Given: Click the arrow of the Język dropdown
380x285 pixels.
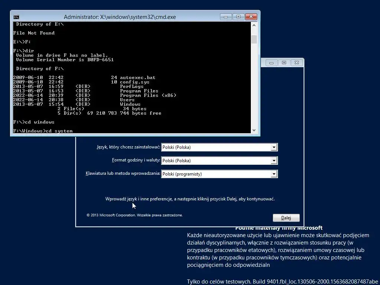Looking at the screenshot, I should coord(274,147).
